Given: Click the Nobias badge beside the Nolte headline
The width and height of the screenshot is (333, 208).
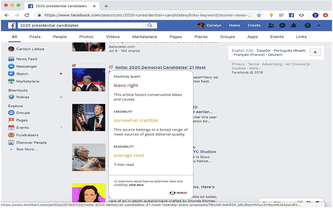Looking at the screenshot, I should click(111, 67).
